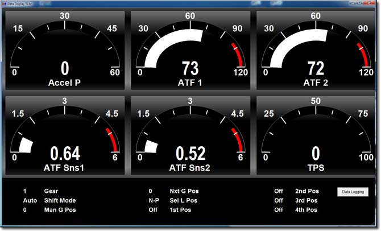Select the Man G Pos label
Image resolution: width=381 pixels, height=231 pixels.
tap(59, 210)
